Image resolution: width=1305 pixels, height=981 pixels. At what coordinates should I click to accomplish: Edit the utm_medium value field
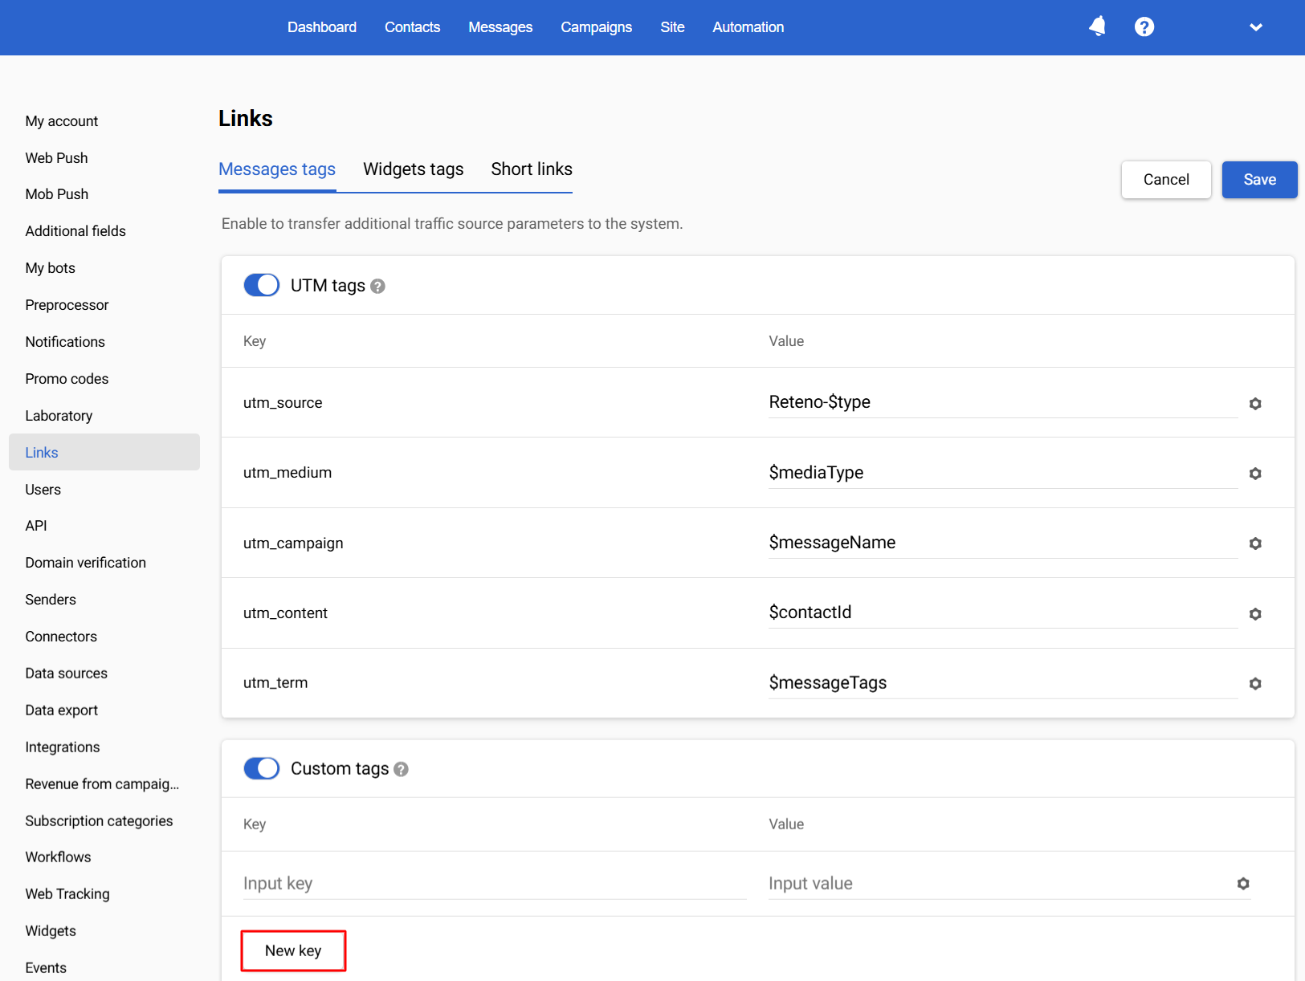(x=1003, y=473)
